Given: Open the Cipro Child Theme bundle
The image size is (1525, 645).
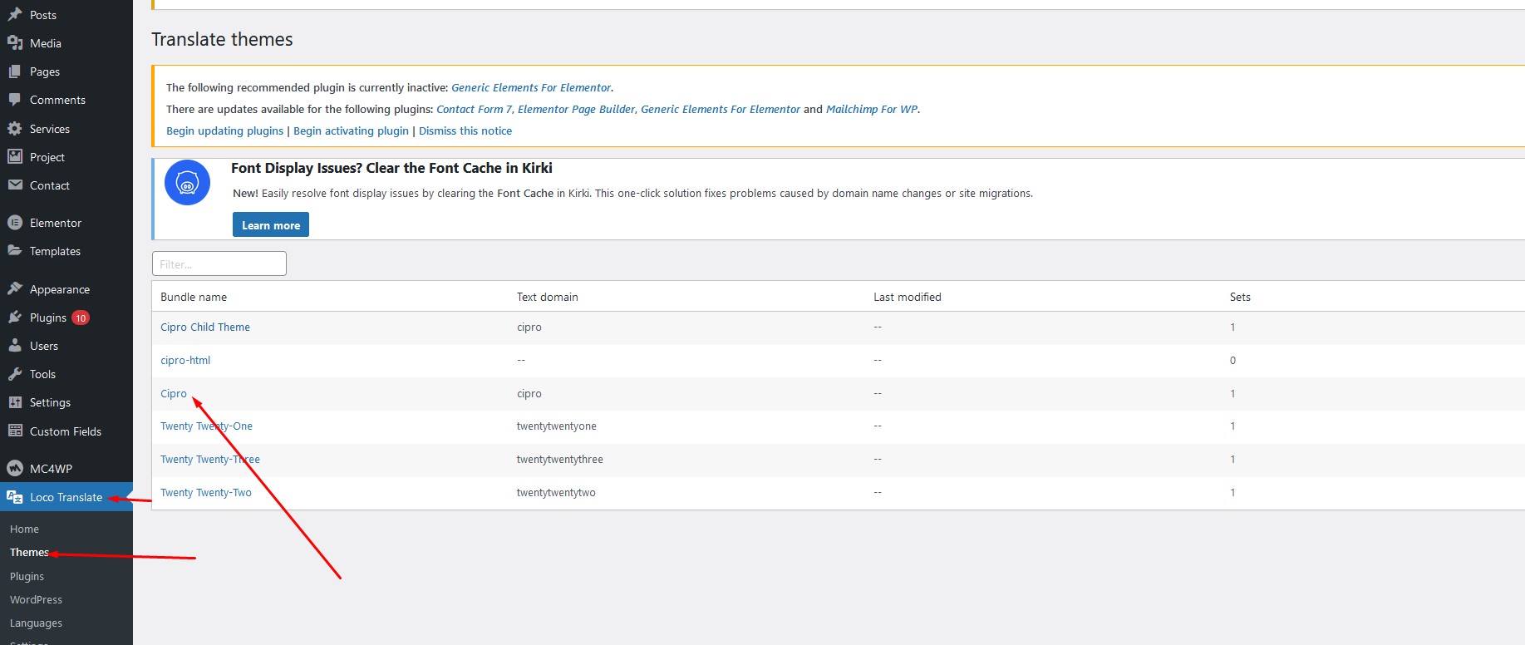Looking at the screenshot, I should point(205,327).
